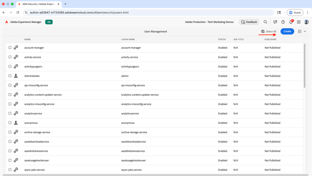312x176 pixels.
Task: Open the chat feedback bubble icon
Action: (275, 22)
